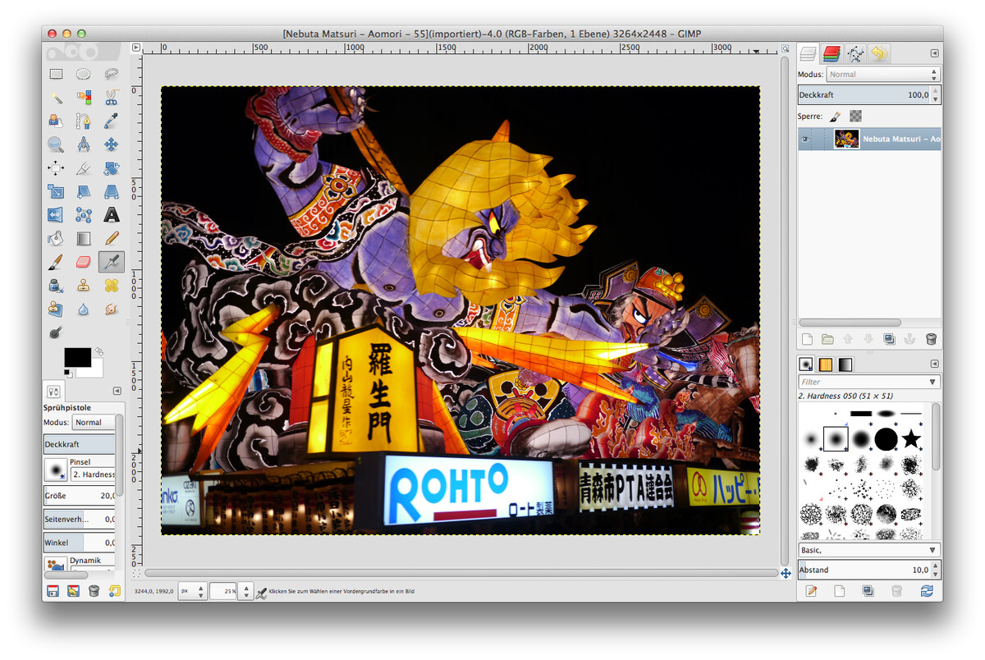Select the Move tool
This screenshot has height=660, width=985.
pyautogui.click(x=112, y=144)
